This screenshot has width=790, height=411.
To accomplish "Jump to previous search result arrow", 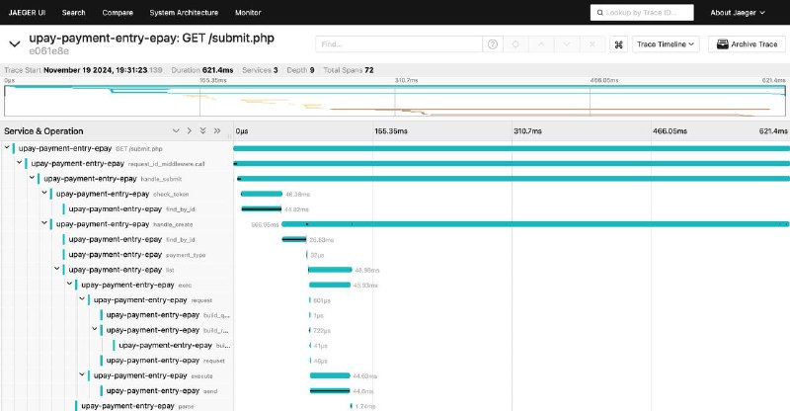I will coord(541,44).
